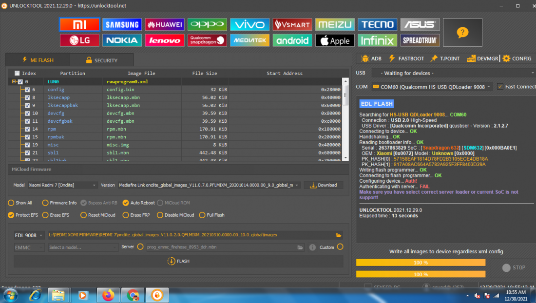
Task: Open the Android generic section
Action: pyautogui.click(x=292, y=40)
